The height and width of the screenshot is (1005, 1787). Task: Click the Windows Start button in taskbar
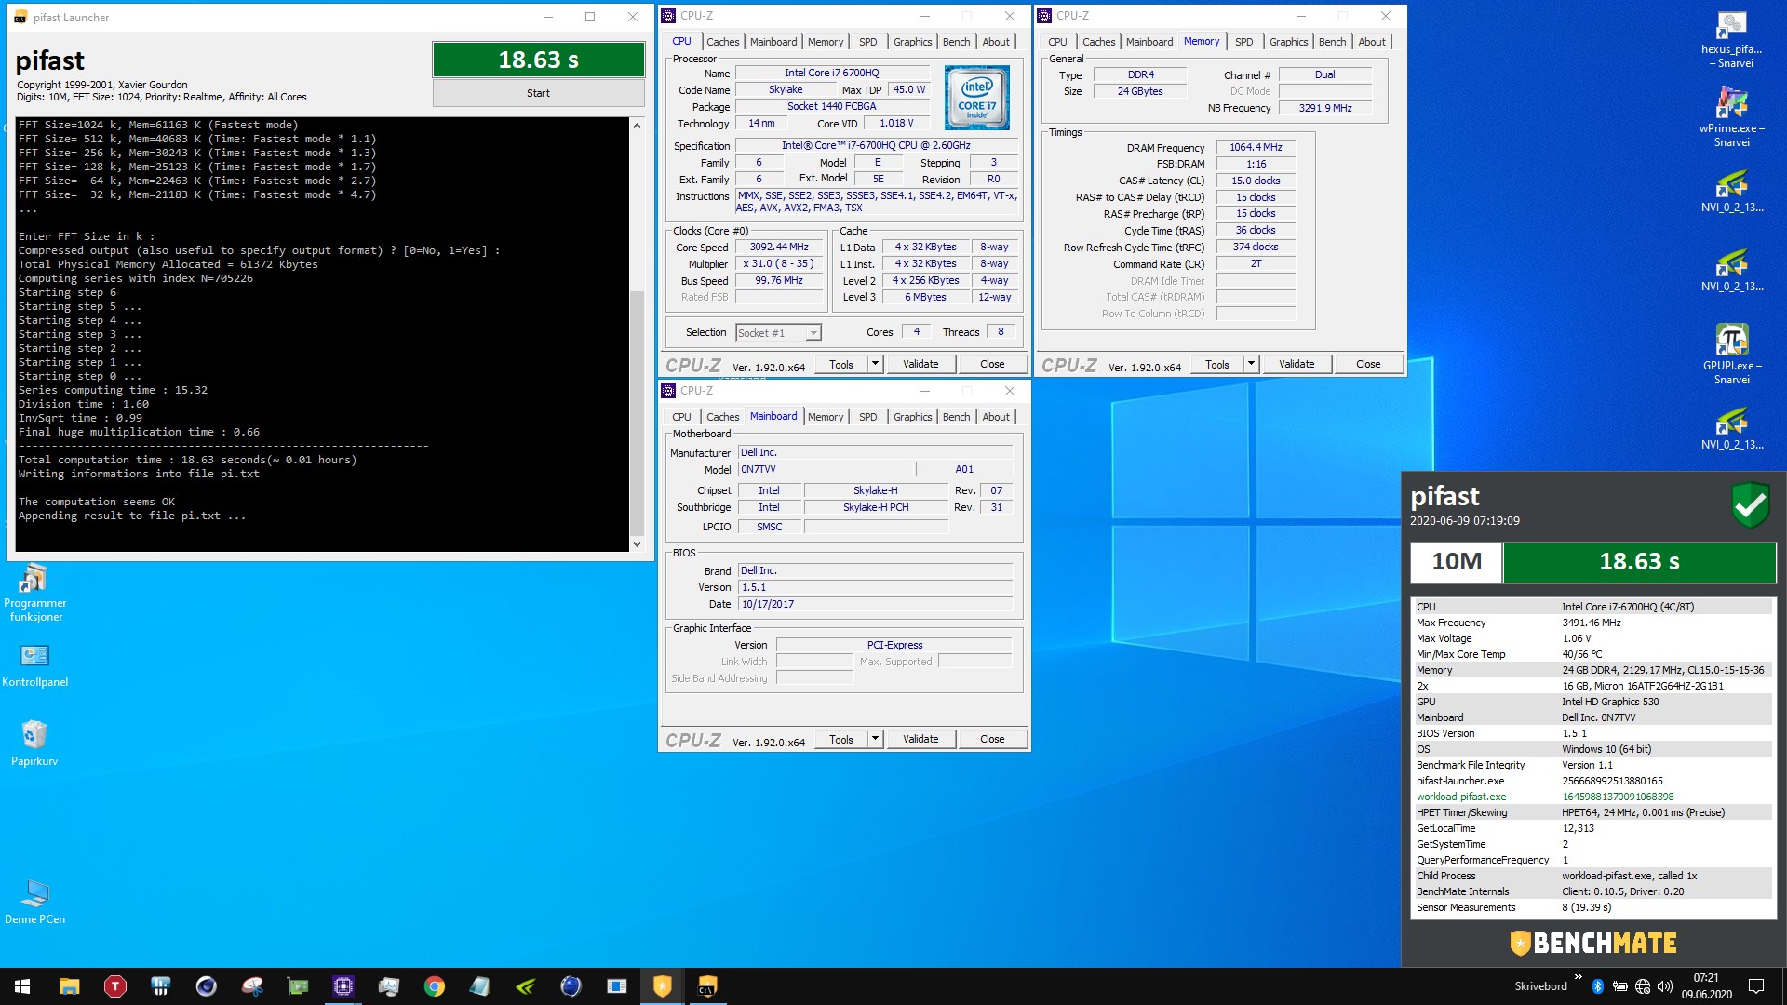click(x=22, y=986)
